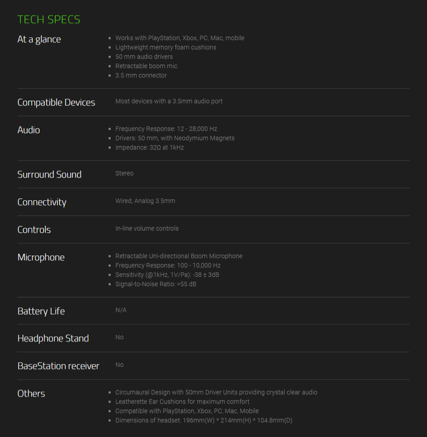Click the TECH SPECS heading
Image resolution: width=427 pixels, height=437 pixels.
[x=49, y=20]
